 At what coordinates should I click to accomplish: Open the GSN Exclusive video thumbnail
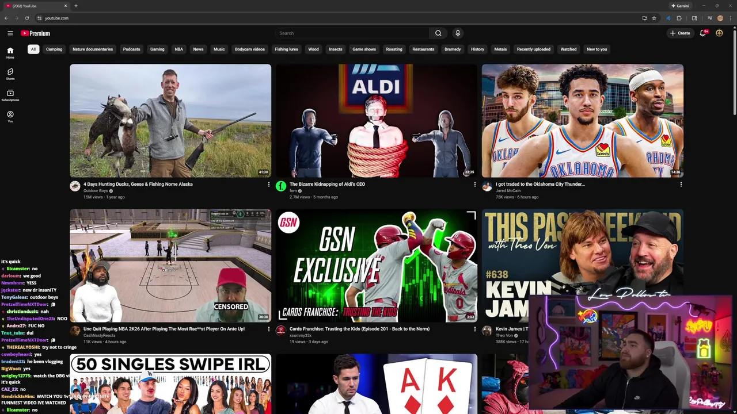(x=377, y=265)
